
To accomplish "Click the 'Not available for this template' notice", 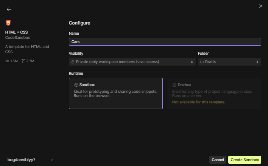I will click(199, 102).
